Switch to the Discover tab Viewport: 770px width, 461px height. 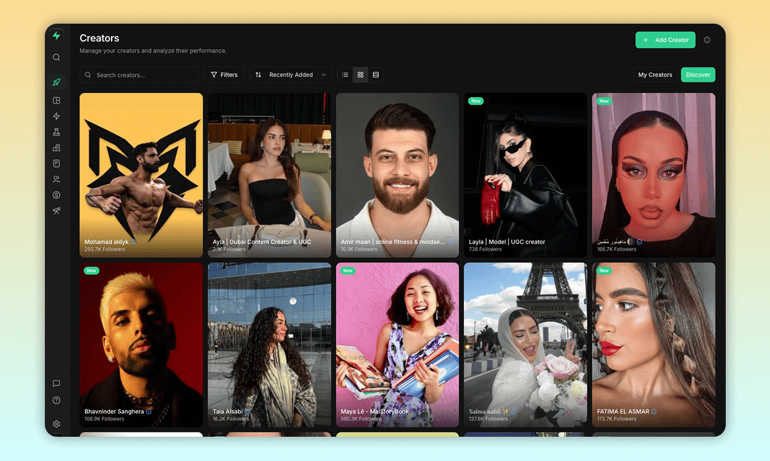pos(698,74)
